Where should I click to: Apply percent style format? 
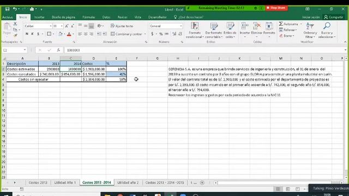coord(161,34)
